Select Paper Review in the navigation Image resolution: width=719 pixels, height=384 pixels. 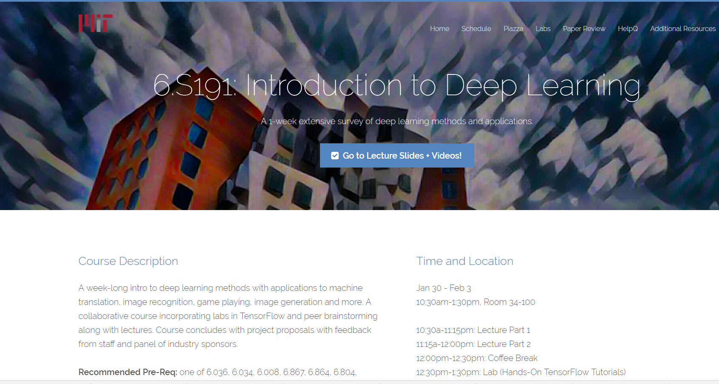pyautogui.click(x=584, y=28)
